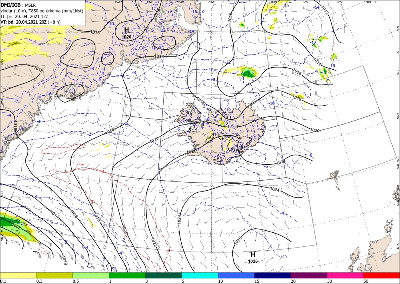The height and width of the screenshot is (284, 400).
Task: Click the "30" legend value
Action: [x=330, y=281]
